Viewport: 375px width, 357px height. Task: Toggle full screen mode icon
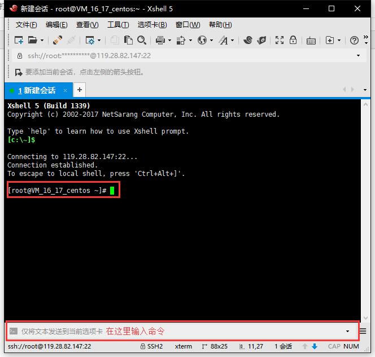pyautogui.click(x=280, y=40)
